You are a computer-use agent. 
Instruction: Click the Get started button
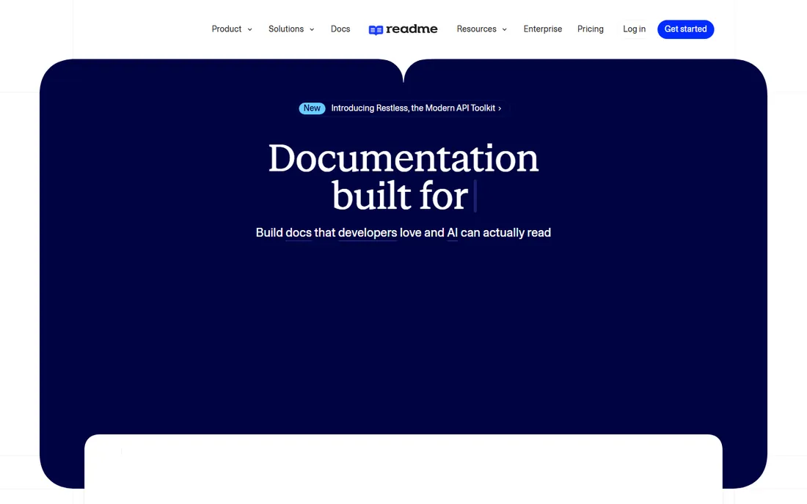tap(685, 29)
